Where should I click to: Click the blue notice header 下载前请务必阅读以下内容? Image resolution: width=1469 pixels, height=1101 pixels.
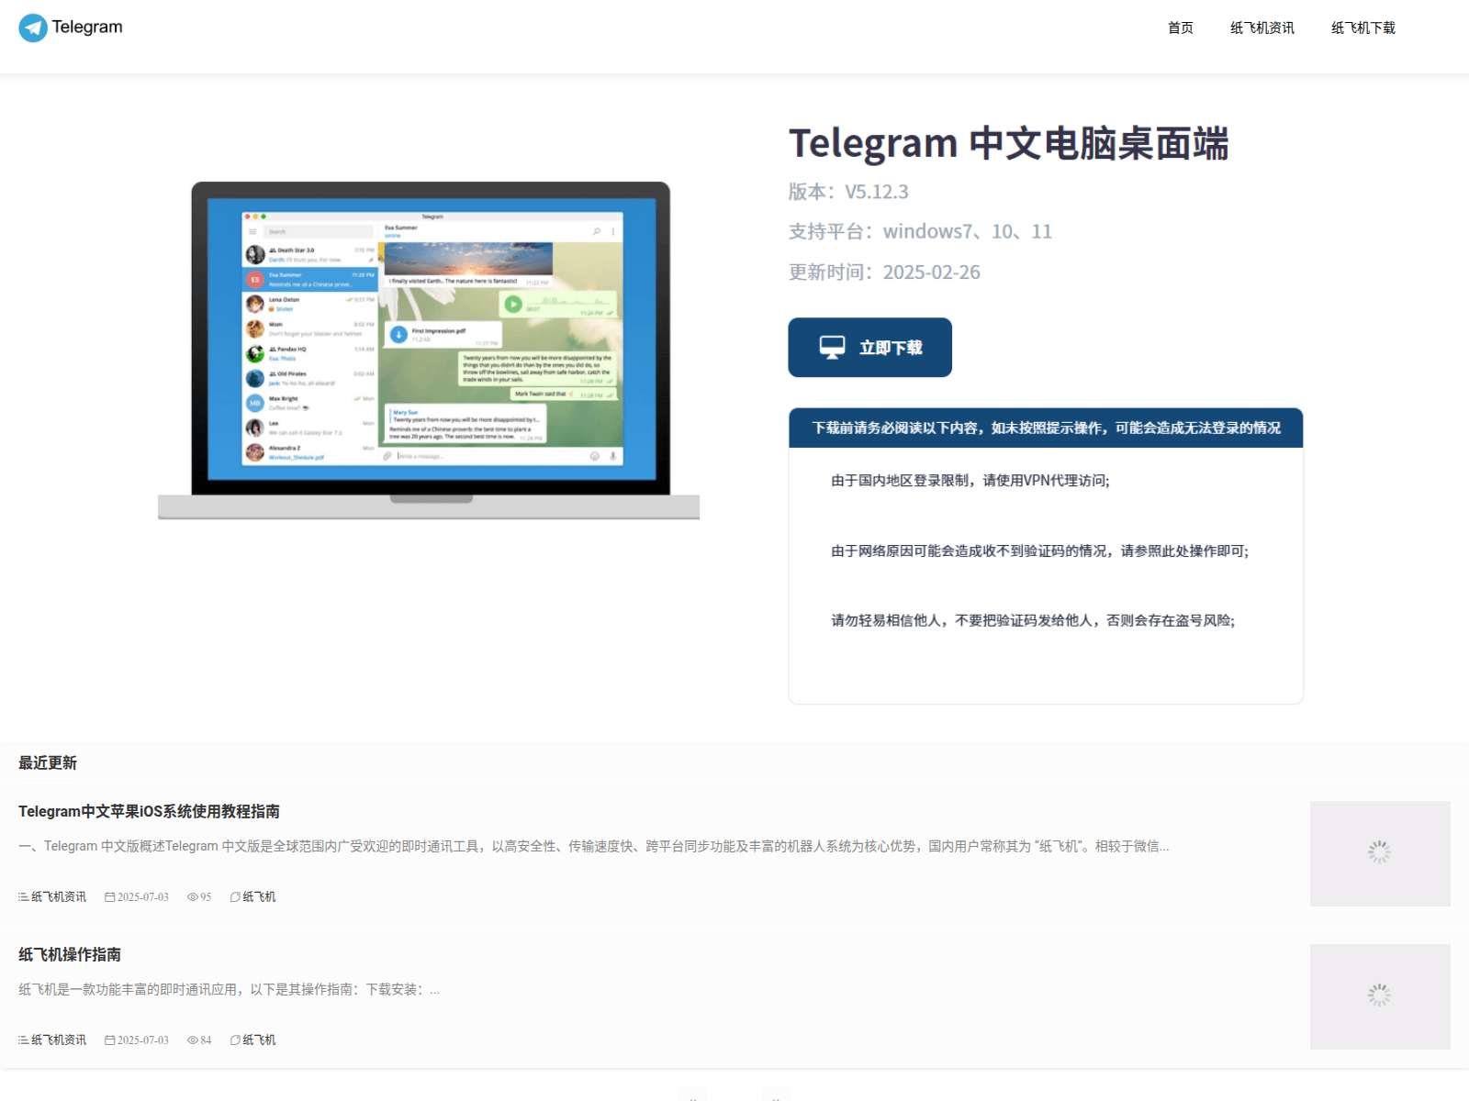(x=1046, y=428)
